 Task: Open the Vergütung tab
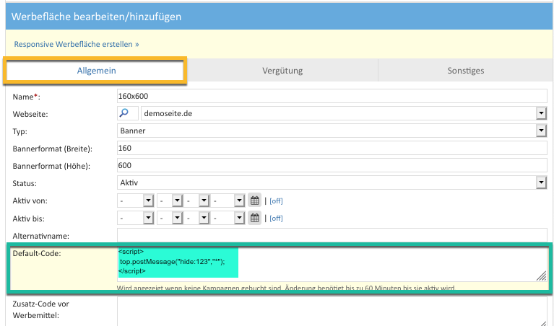tap(282, 71)
